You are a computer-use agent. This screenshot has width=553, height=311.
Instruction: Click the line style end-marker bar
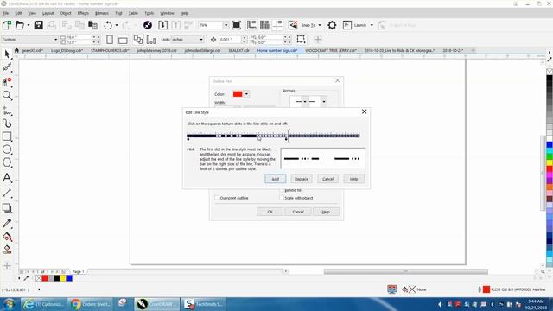[x=288, y=136]
